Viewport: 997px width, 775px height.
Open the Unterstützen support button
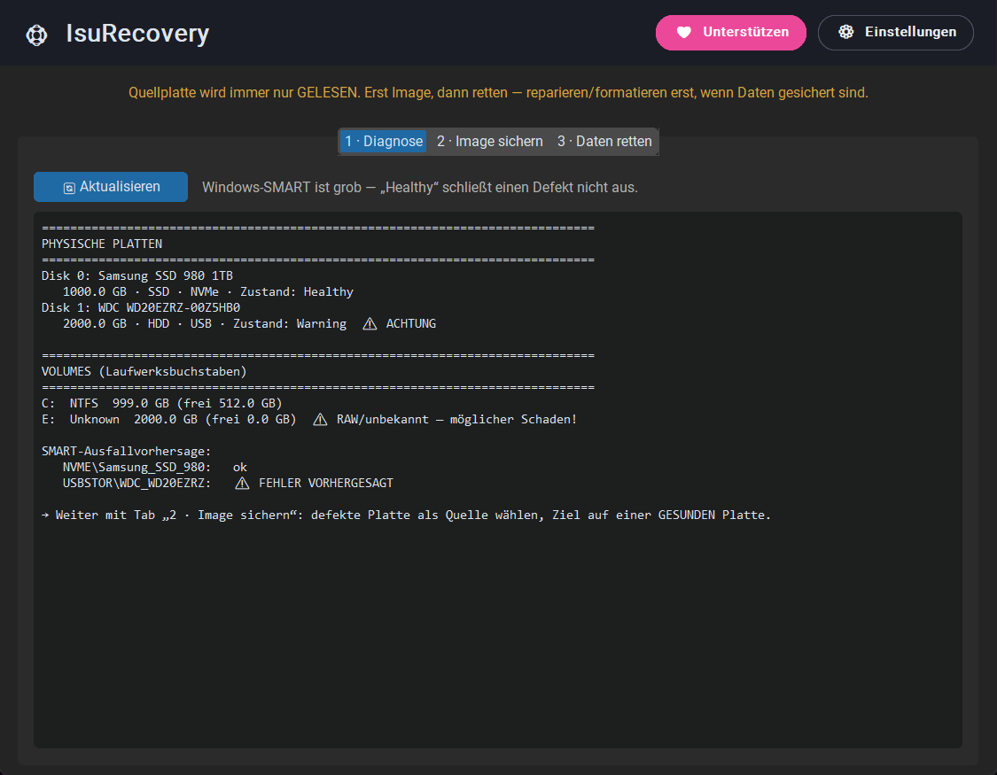click(x=730, y=33)
